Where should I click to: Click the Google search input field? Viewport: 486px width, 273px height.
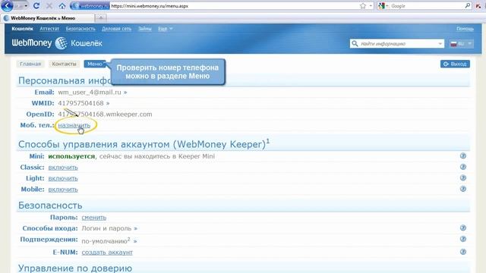pos(427,6)
